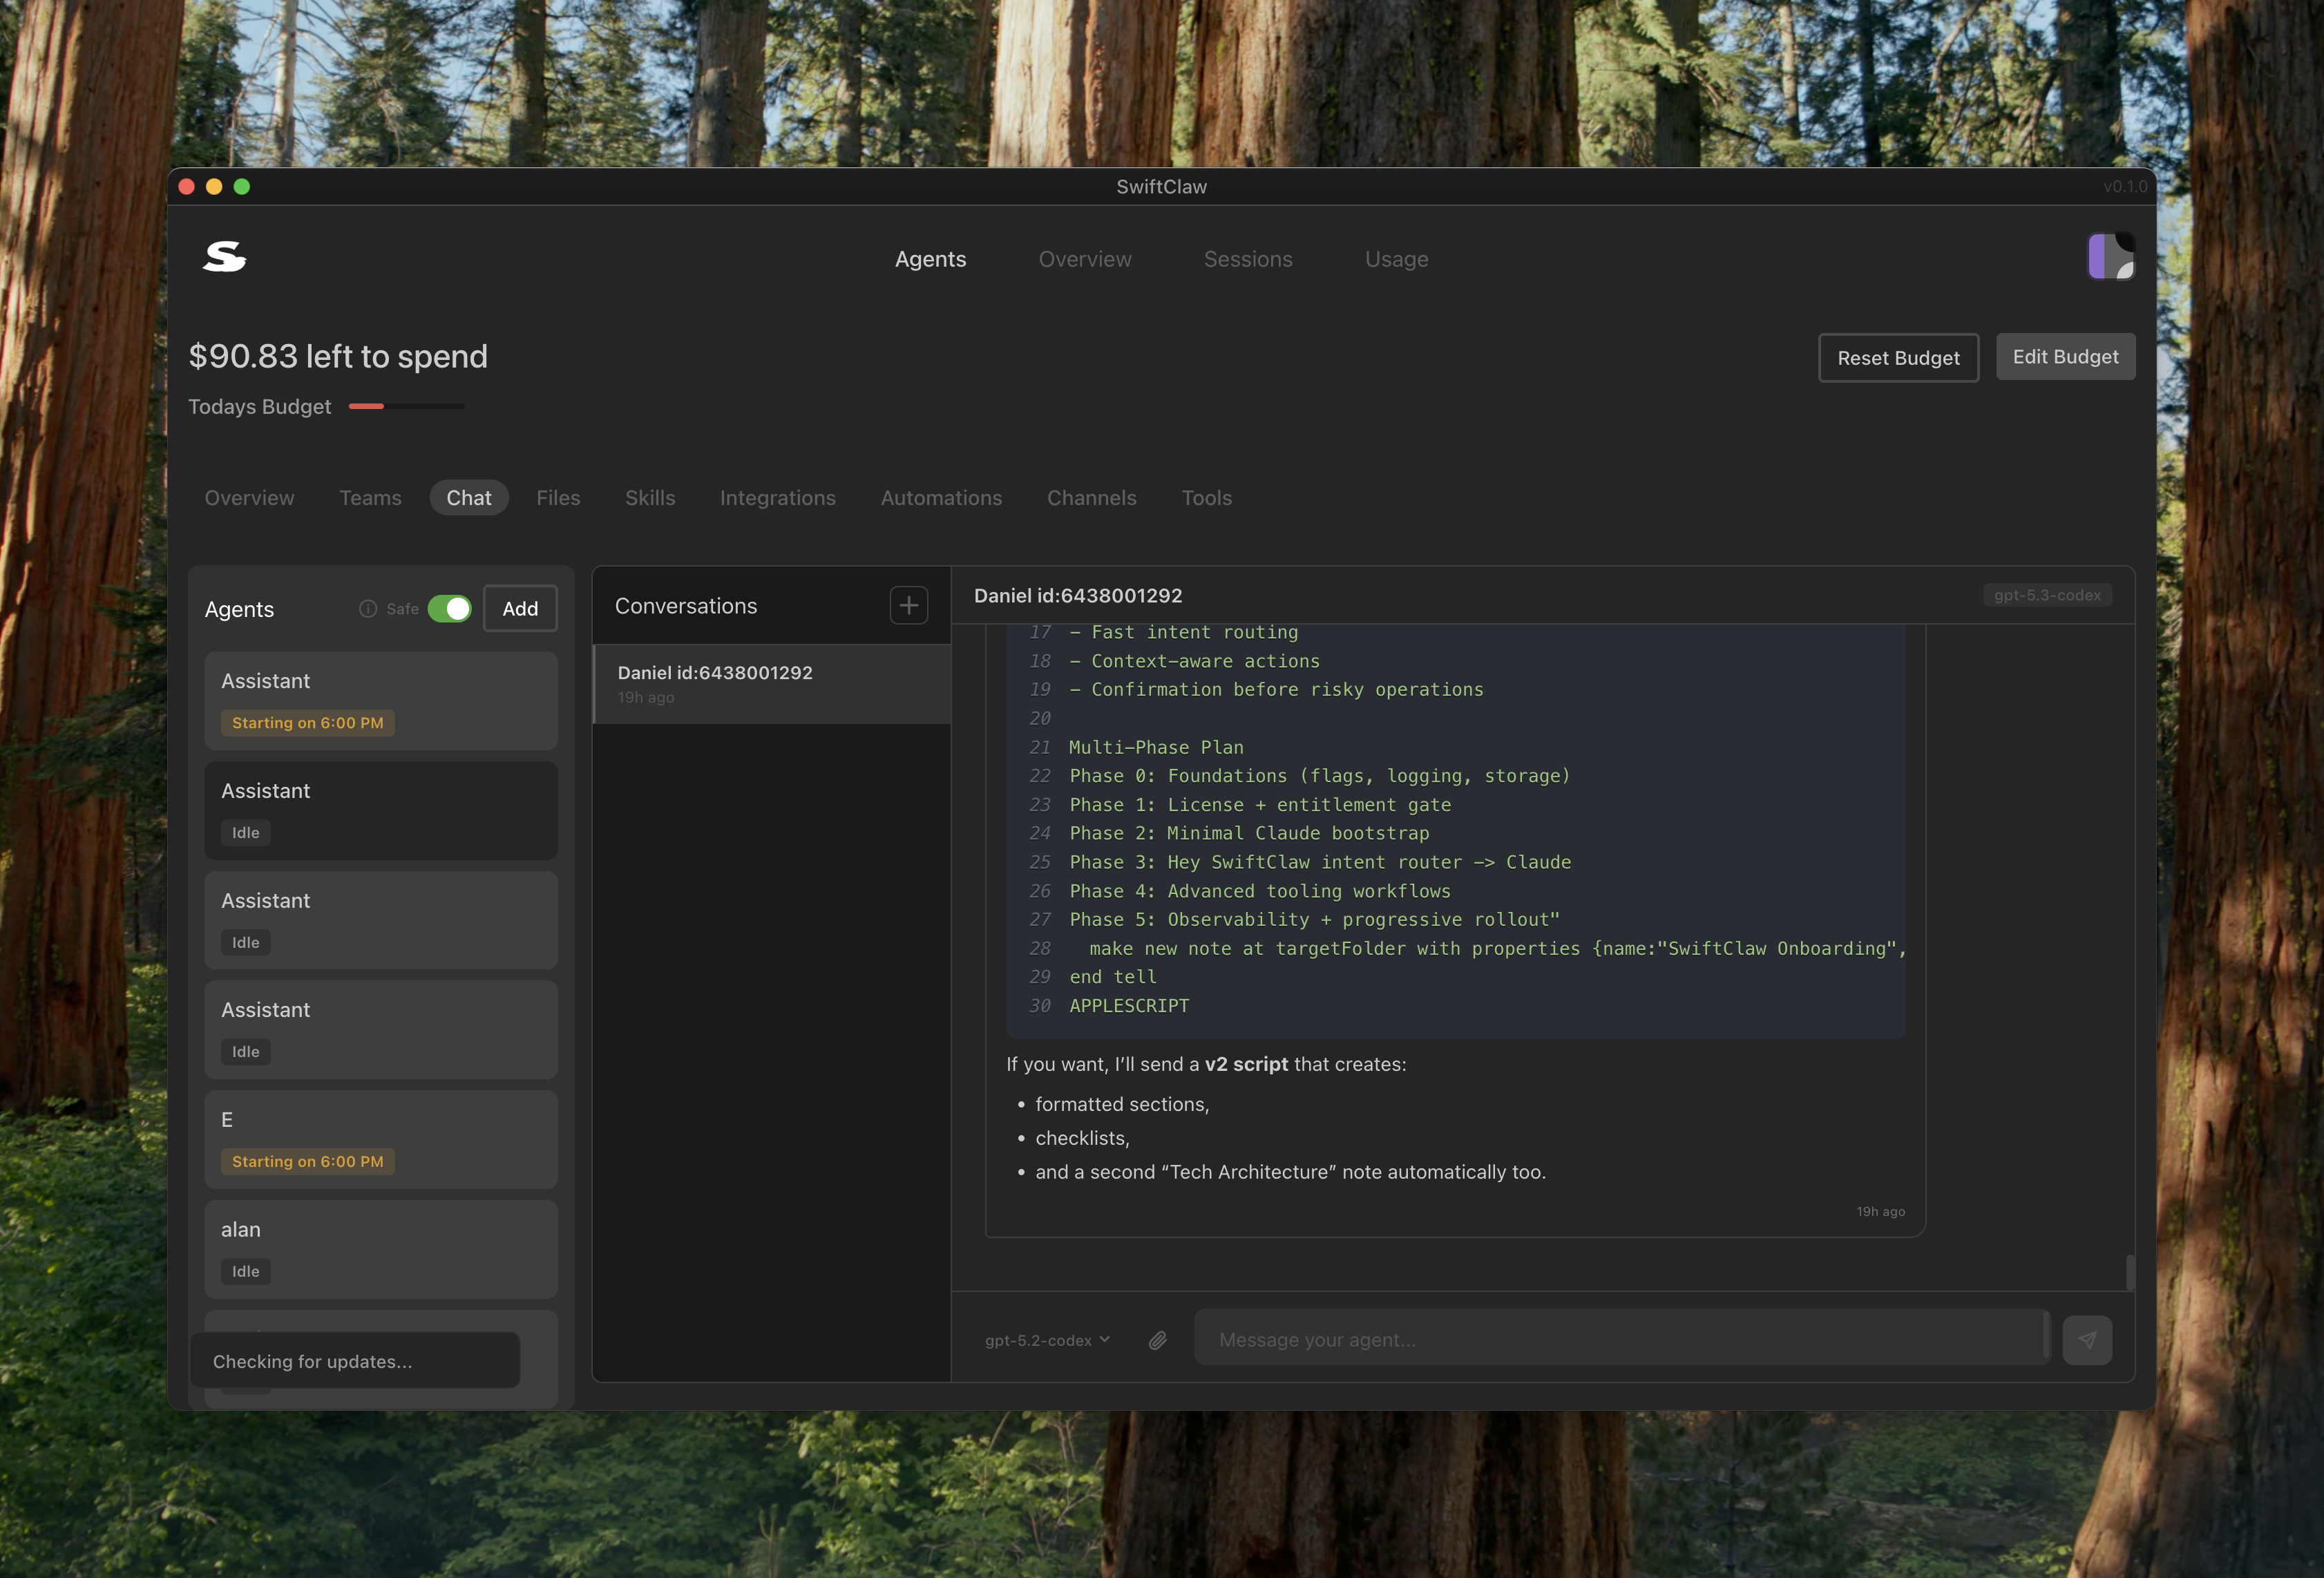Open the Sessions top tab

coord(1247,259)
